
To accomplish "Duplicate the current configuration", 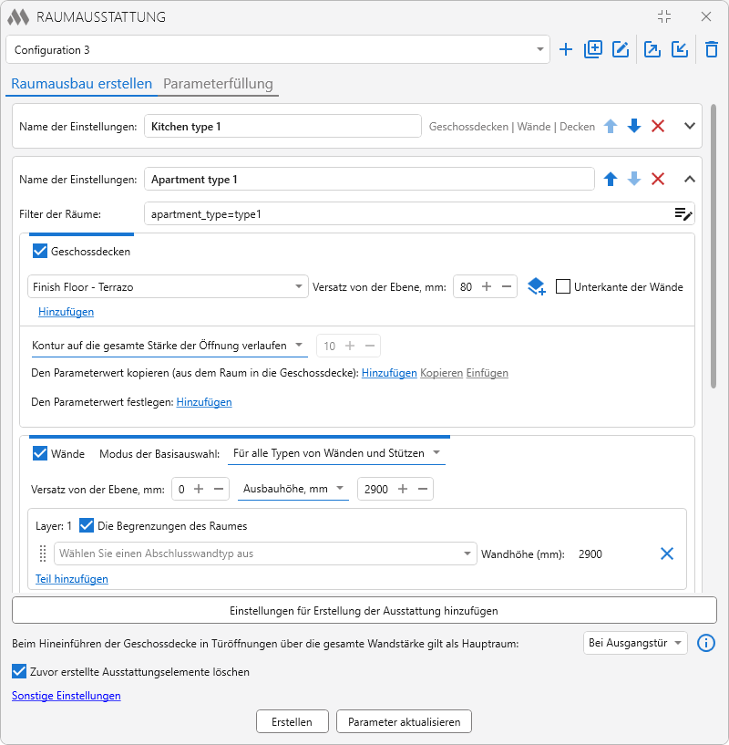I will coord(593,49).
